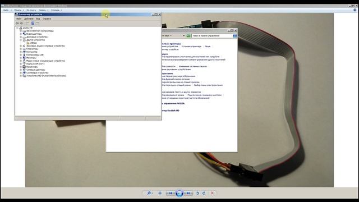Expand IDE ATA/ATAPI контроллеры node
The width and height of the screenshot is (359, 202).
point(21,31)
